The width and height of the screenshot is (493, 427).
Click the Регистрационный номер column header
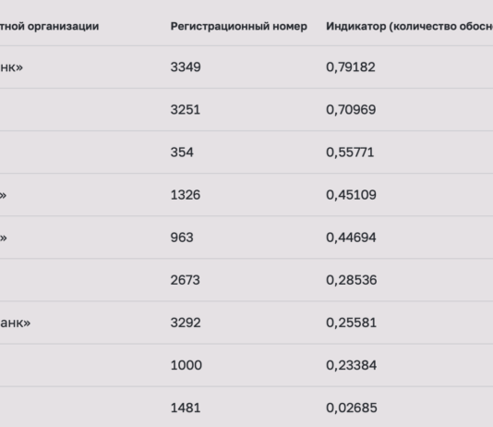[x=238, y=27]
